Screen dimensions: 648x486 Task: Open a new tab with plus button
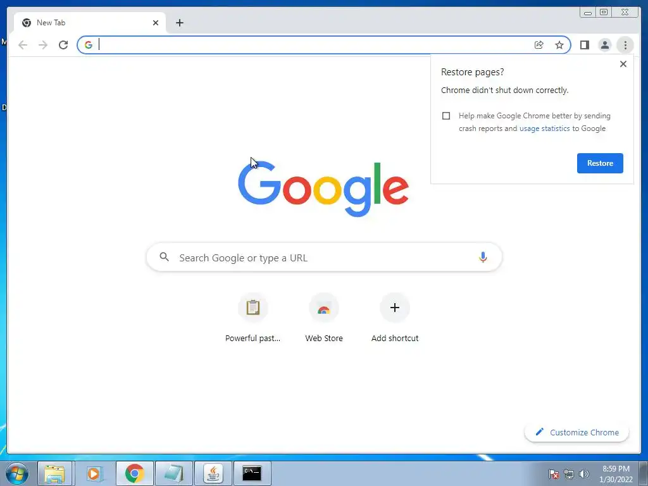(x=179, y=23)
